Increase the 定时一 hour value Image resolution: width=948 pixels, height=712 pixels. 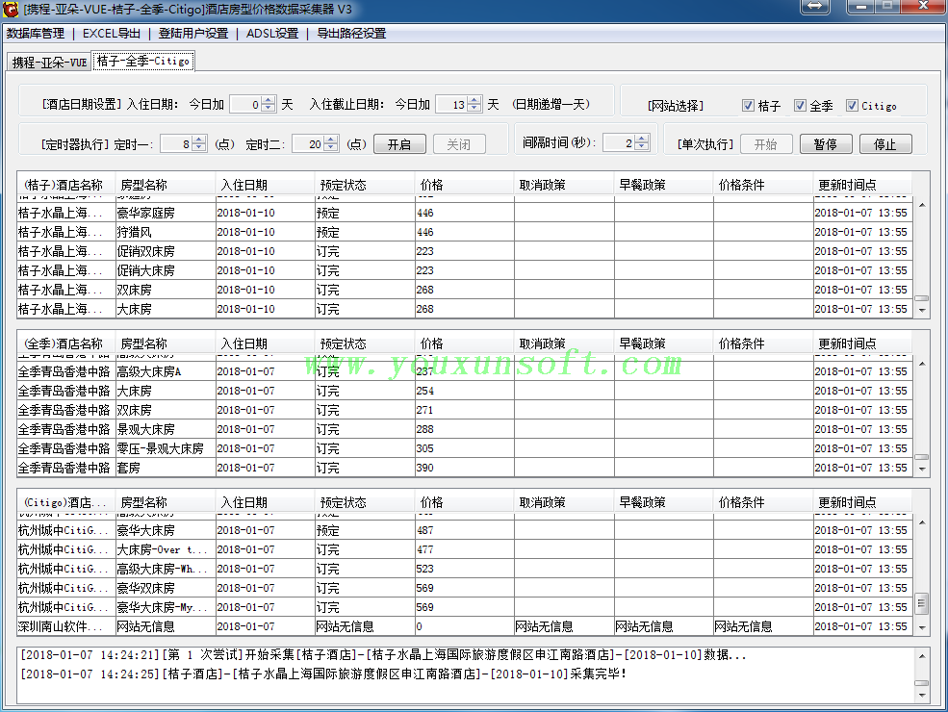click(199, 140)
